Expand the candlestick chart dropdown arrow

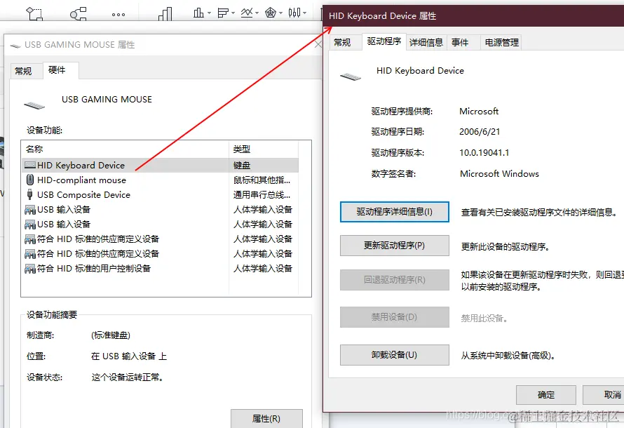click(305, 13)
